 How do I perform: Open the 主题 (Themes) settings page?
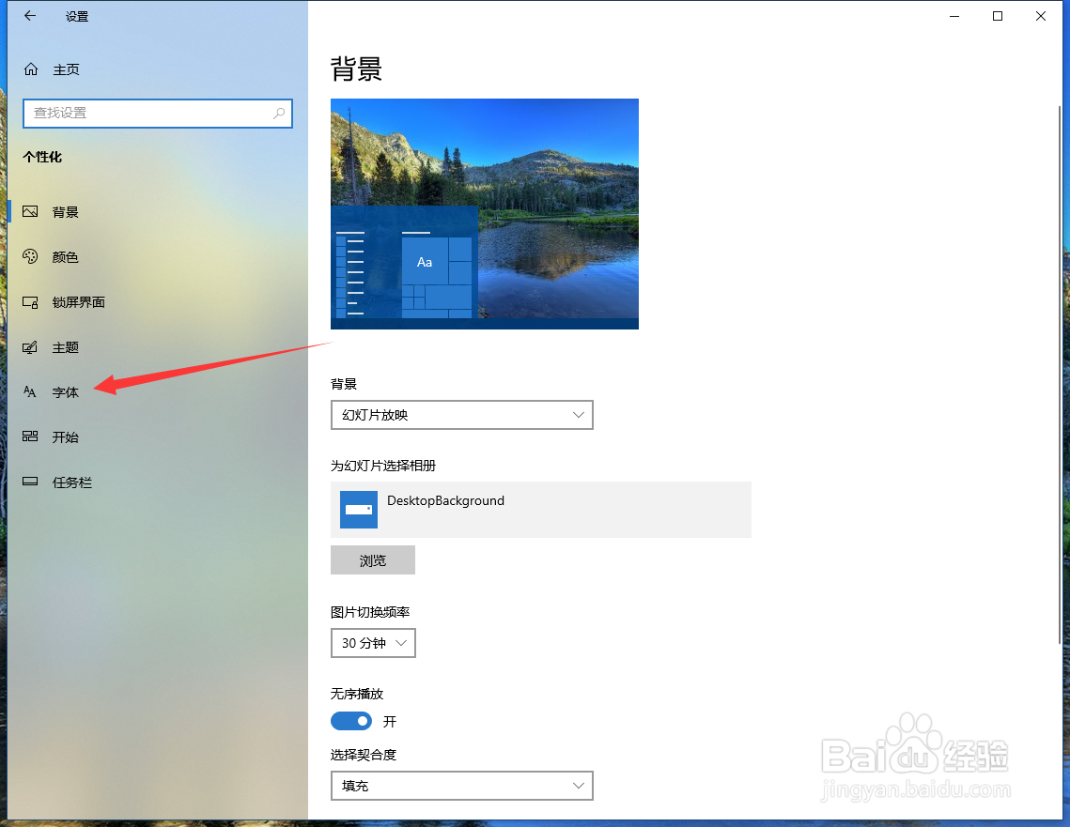pos(31,346)
